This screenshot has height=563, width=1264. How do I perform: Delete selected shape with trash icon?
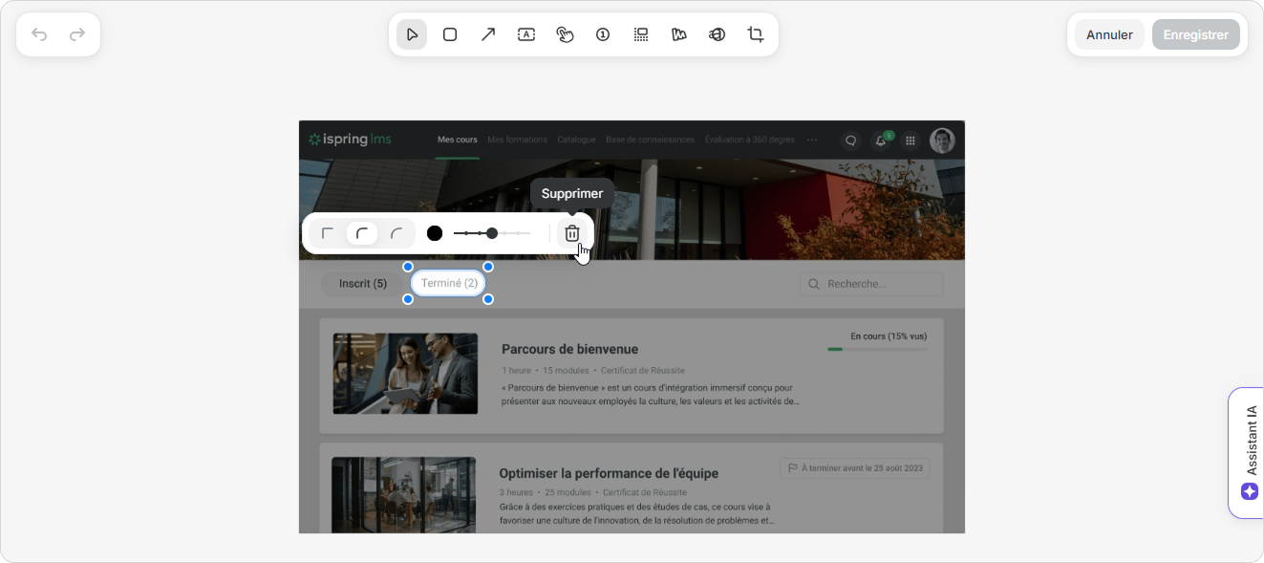tap(571, 233)
